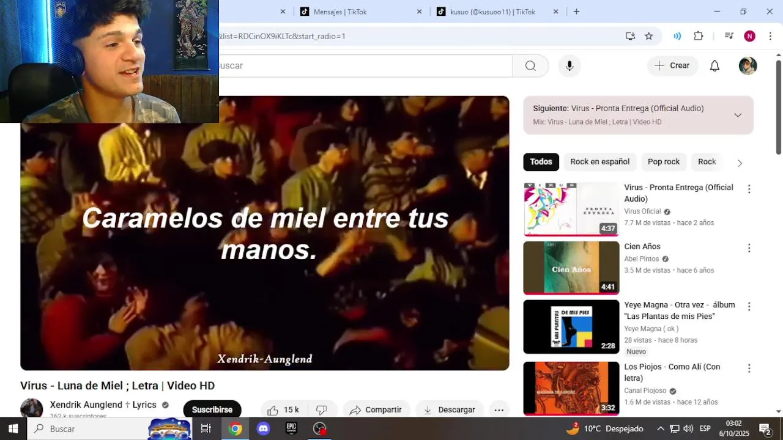The image size is (783, 440).
Task: Share the video with Compartir
Action: coord(376,409)
